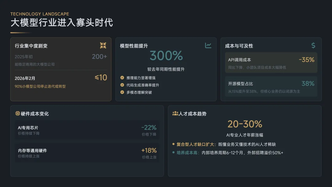Click the 20-30% salary increase figure
The height and width of the screenshot is (187, 332).
point(245,124)
